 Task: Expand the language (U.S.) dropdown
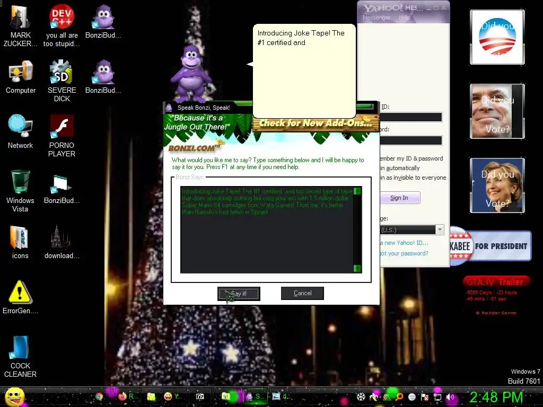(x=440, y=229)
